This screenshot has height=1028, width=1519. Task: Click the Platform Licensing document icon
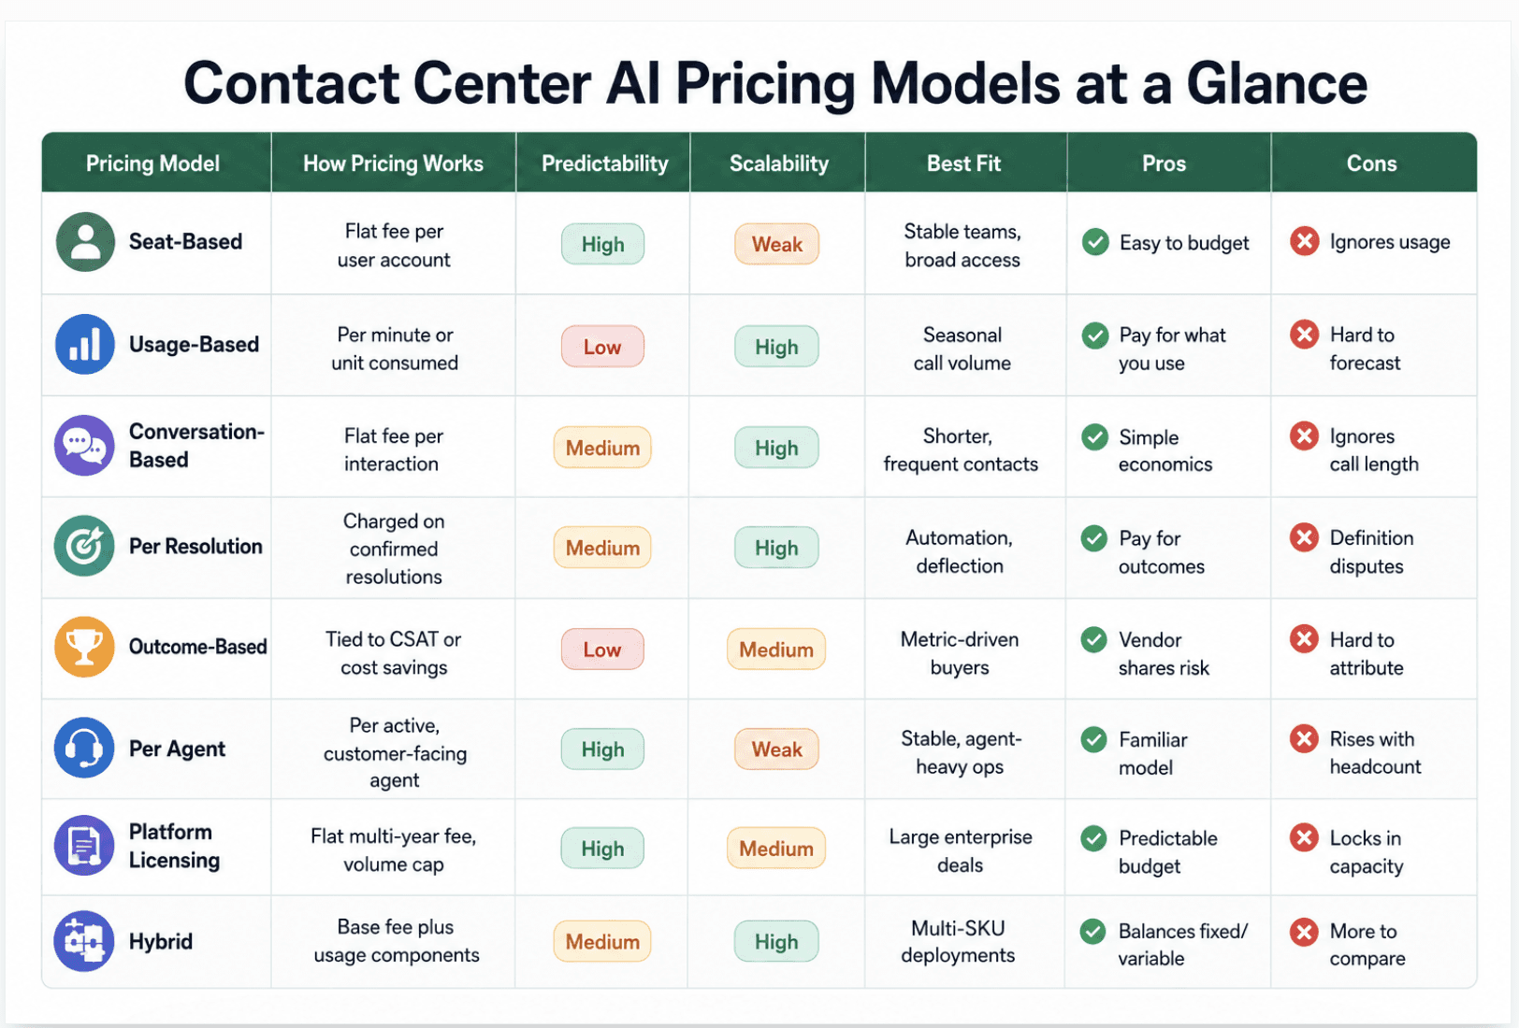pyautogui.click(x=85, y=846)
